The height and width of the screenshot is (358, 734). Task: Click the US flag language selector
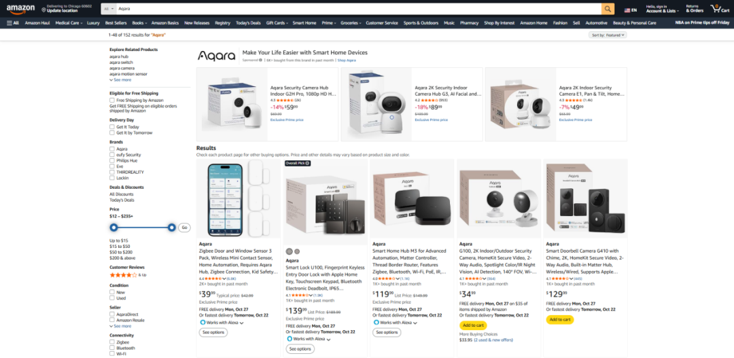coord(630,10)
